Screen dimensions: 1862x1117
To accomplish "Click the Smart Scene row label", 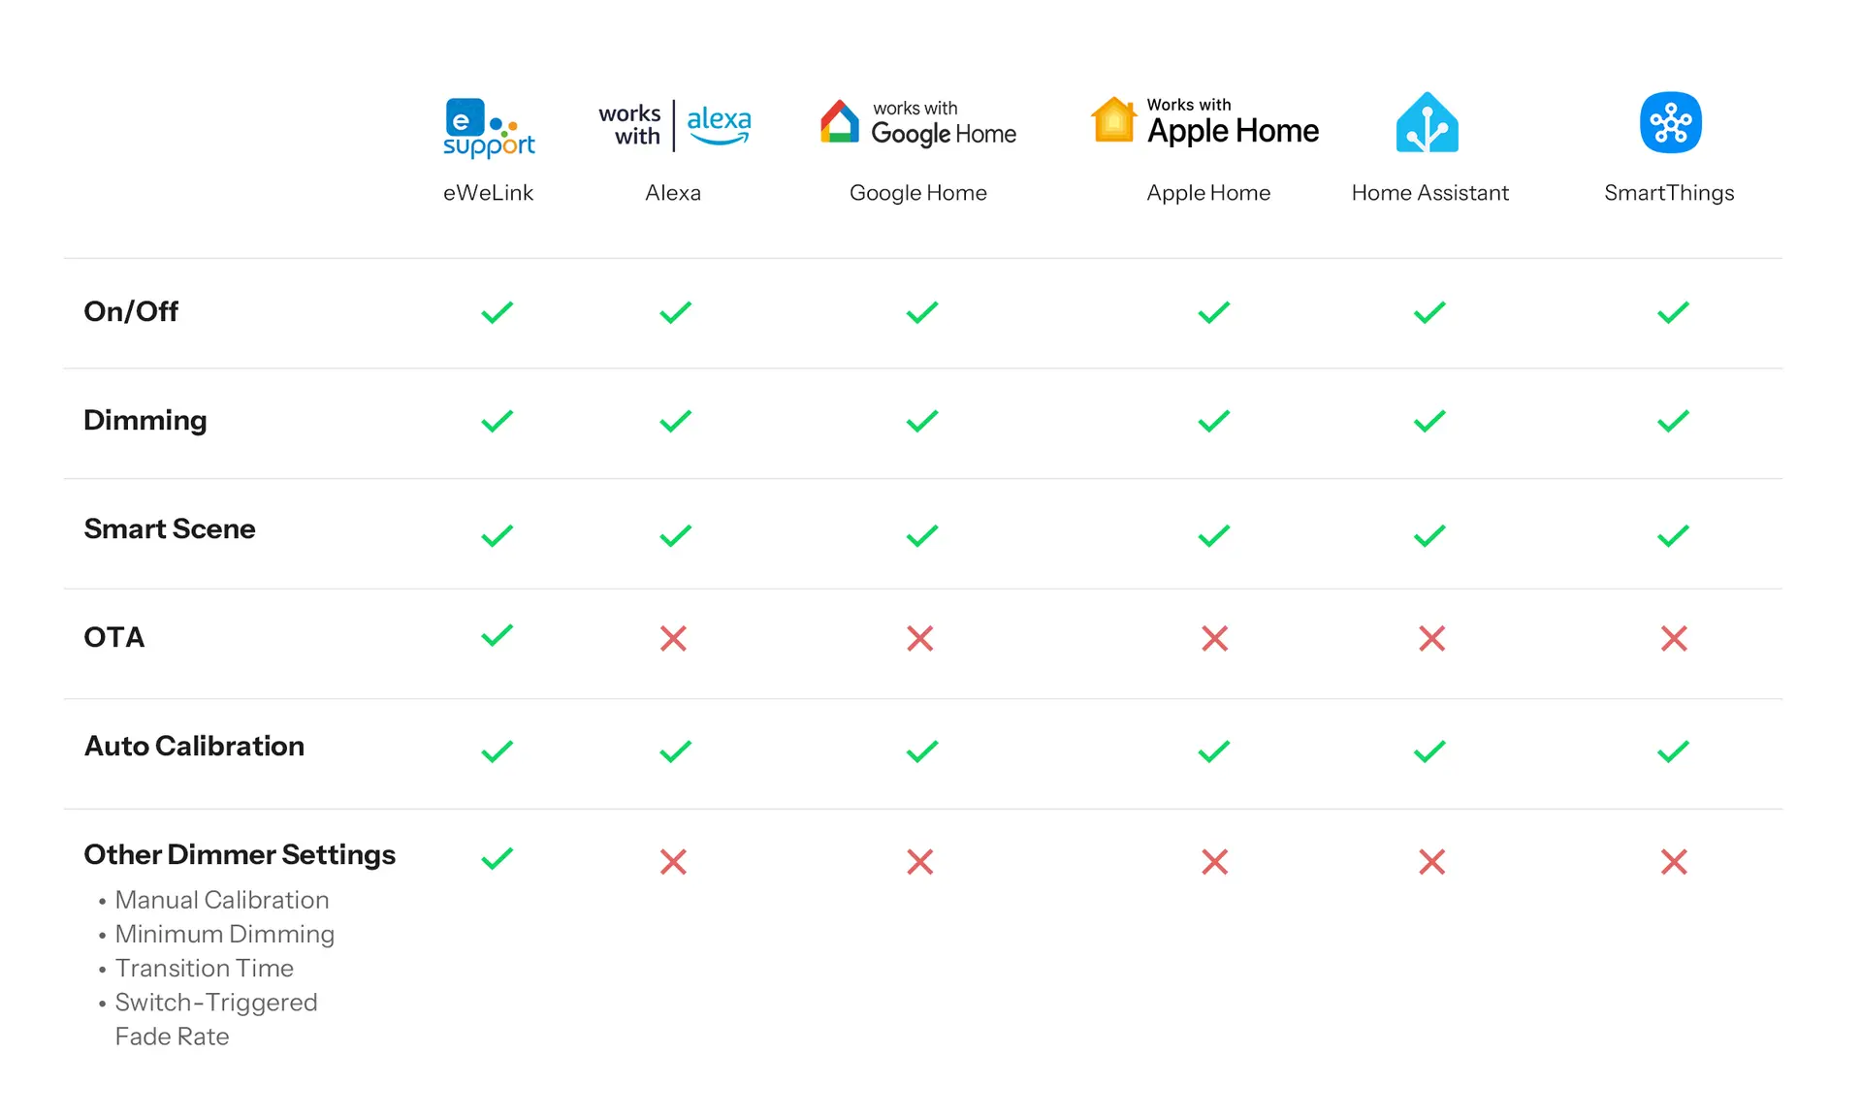I will (170, 528).
